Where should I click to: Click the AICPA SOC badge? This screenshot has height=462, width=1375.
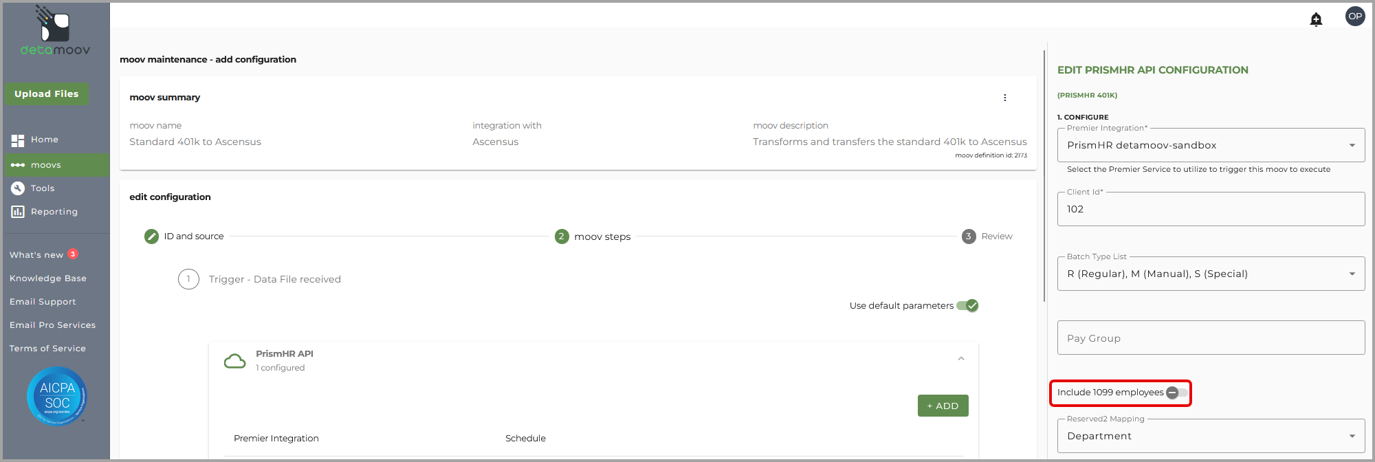[x=57, y=396]
